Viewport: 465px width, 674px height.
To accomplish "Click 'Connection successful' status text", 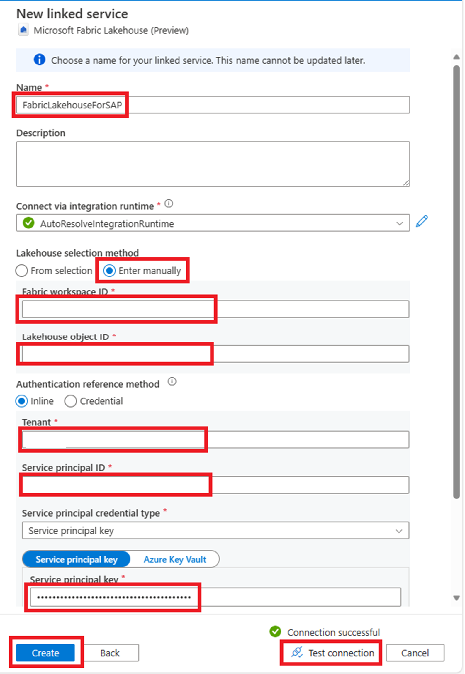I will click(x=333, y=632).
